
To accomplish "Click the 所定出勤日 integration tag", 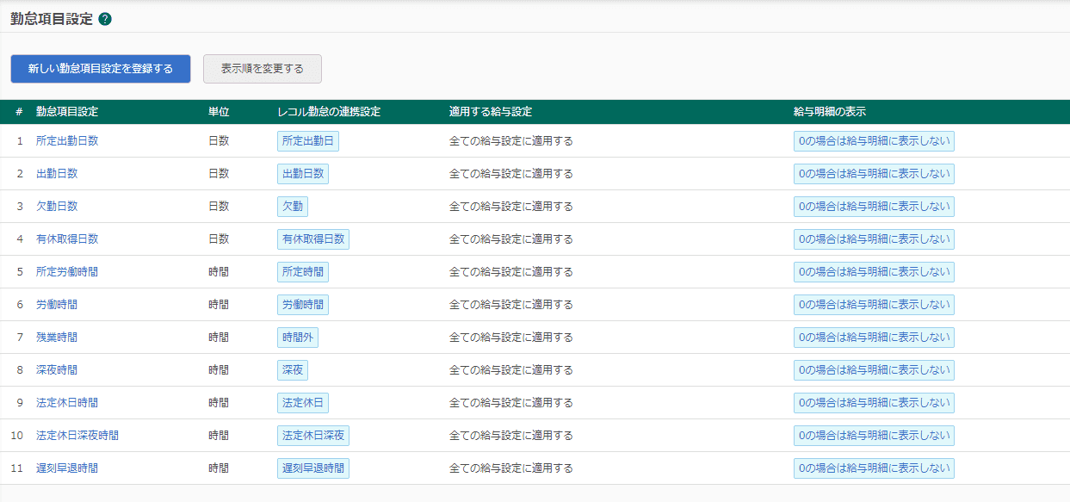I will point(308,141).
